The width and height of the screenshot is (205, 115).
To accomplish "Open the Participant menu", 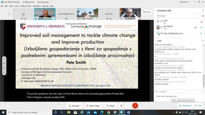I will point(37,6).
